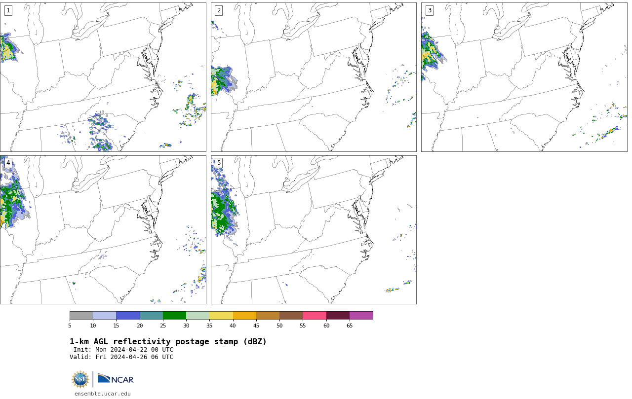632x399 pixels.
Task: Click the colorbar tick label 20
Action: coord(140,326)
